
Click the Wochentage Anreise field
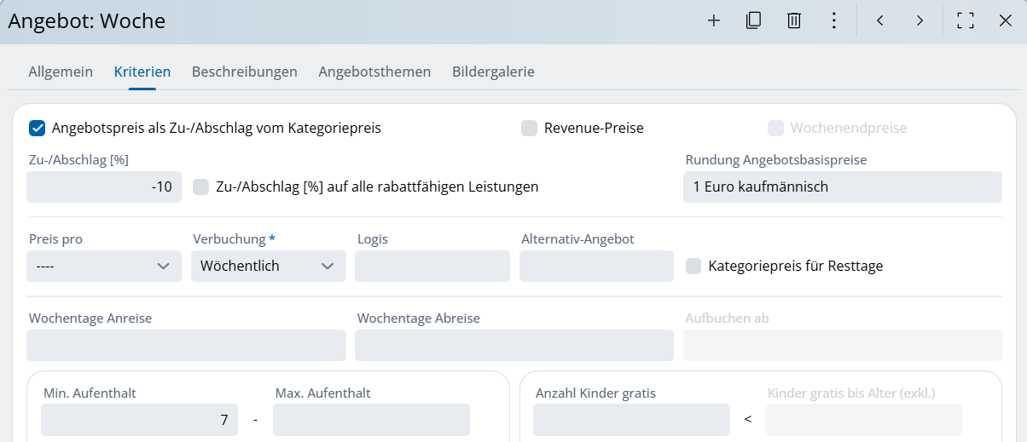coord(186,345)
